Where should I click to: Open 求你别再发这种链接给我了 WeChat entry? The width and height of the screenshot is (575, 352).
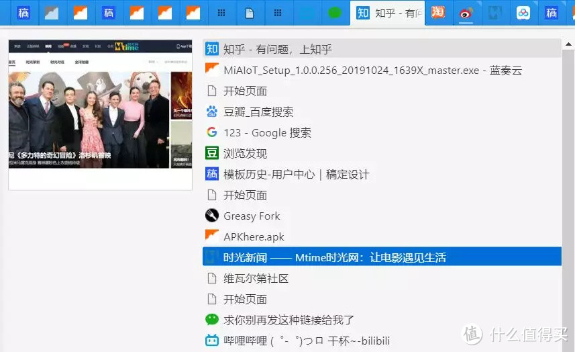382,320
